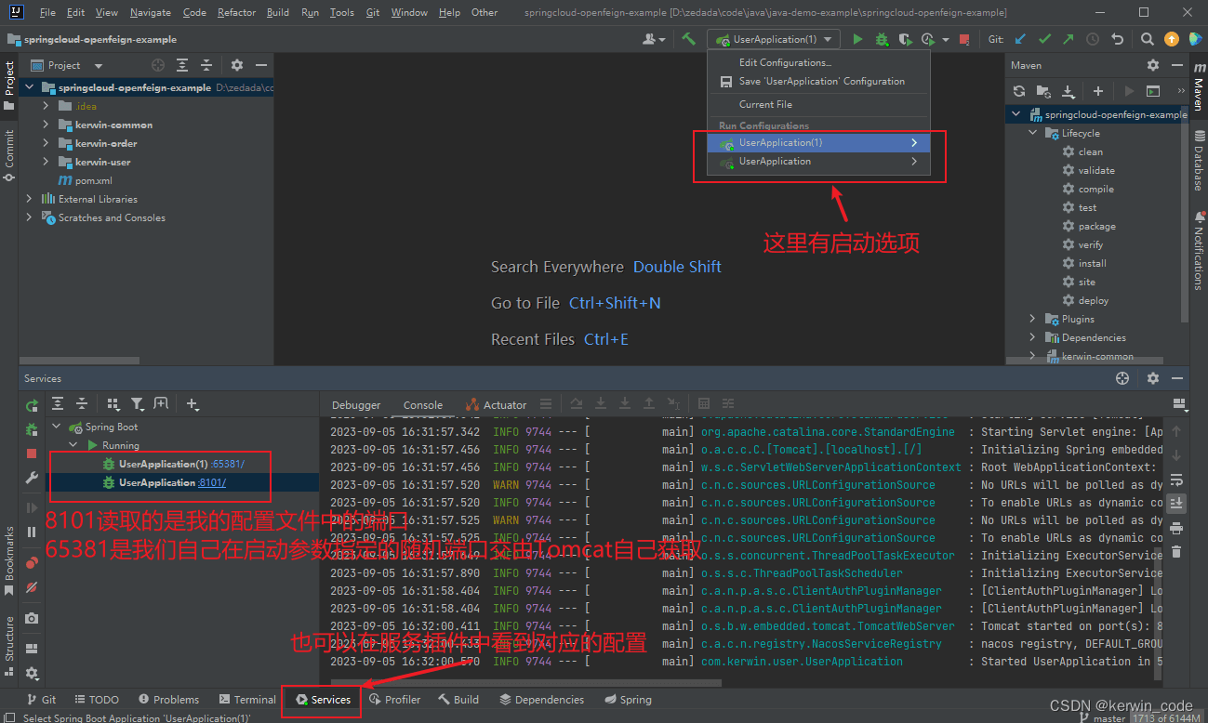Collapse the Running node in Services tree
Screen dimensions: 1208x723
72,444
